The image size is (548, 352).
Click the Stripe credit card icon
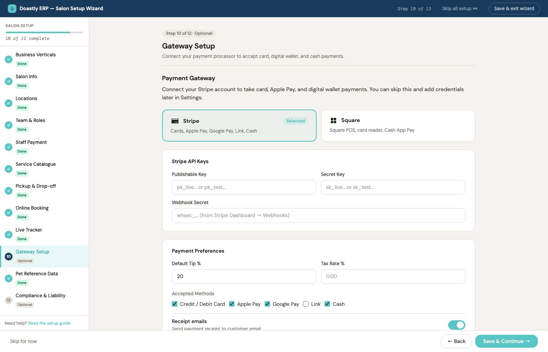tap(175, 121)
